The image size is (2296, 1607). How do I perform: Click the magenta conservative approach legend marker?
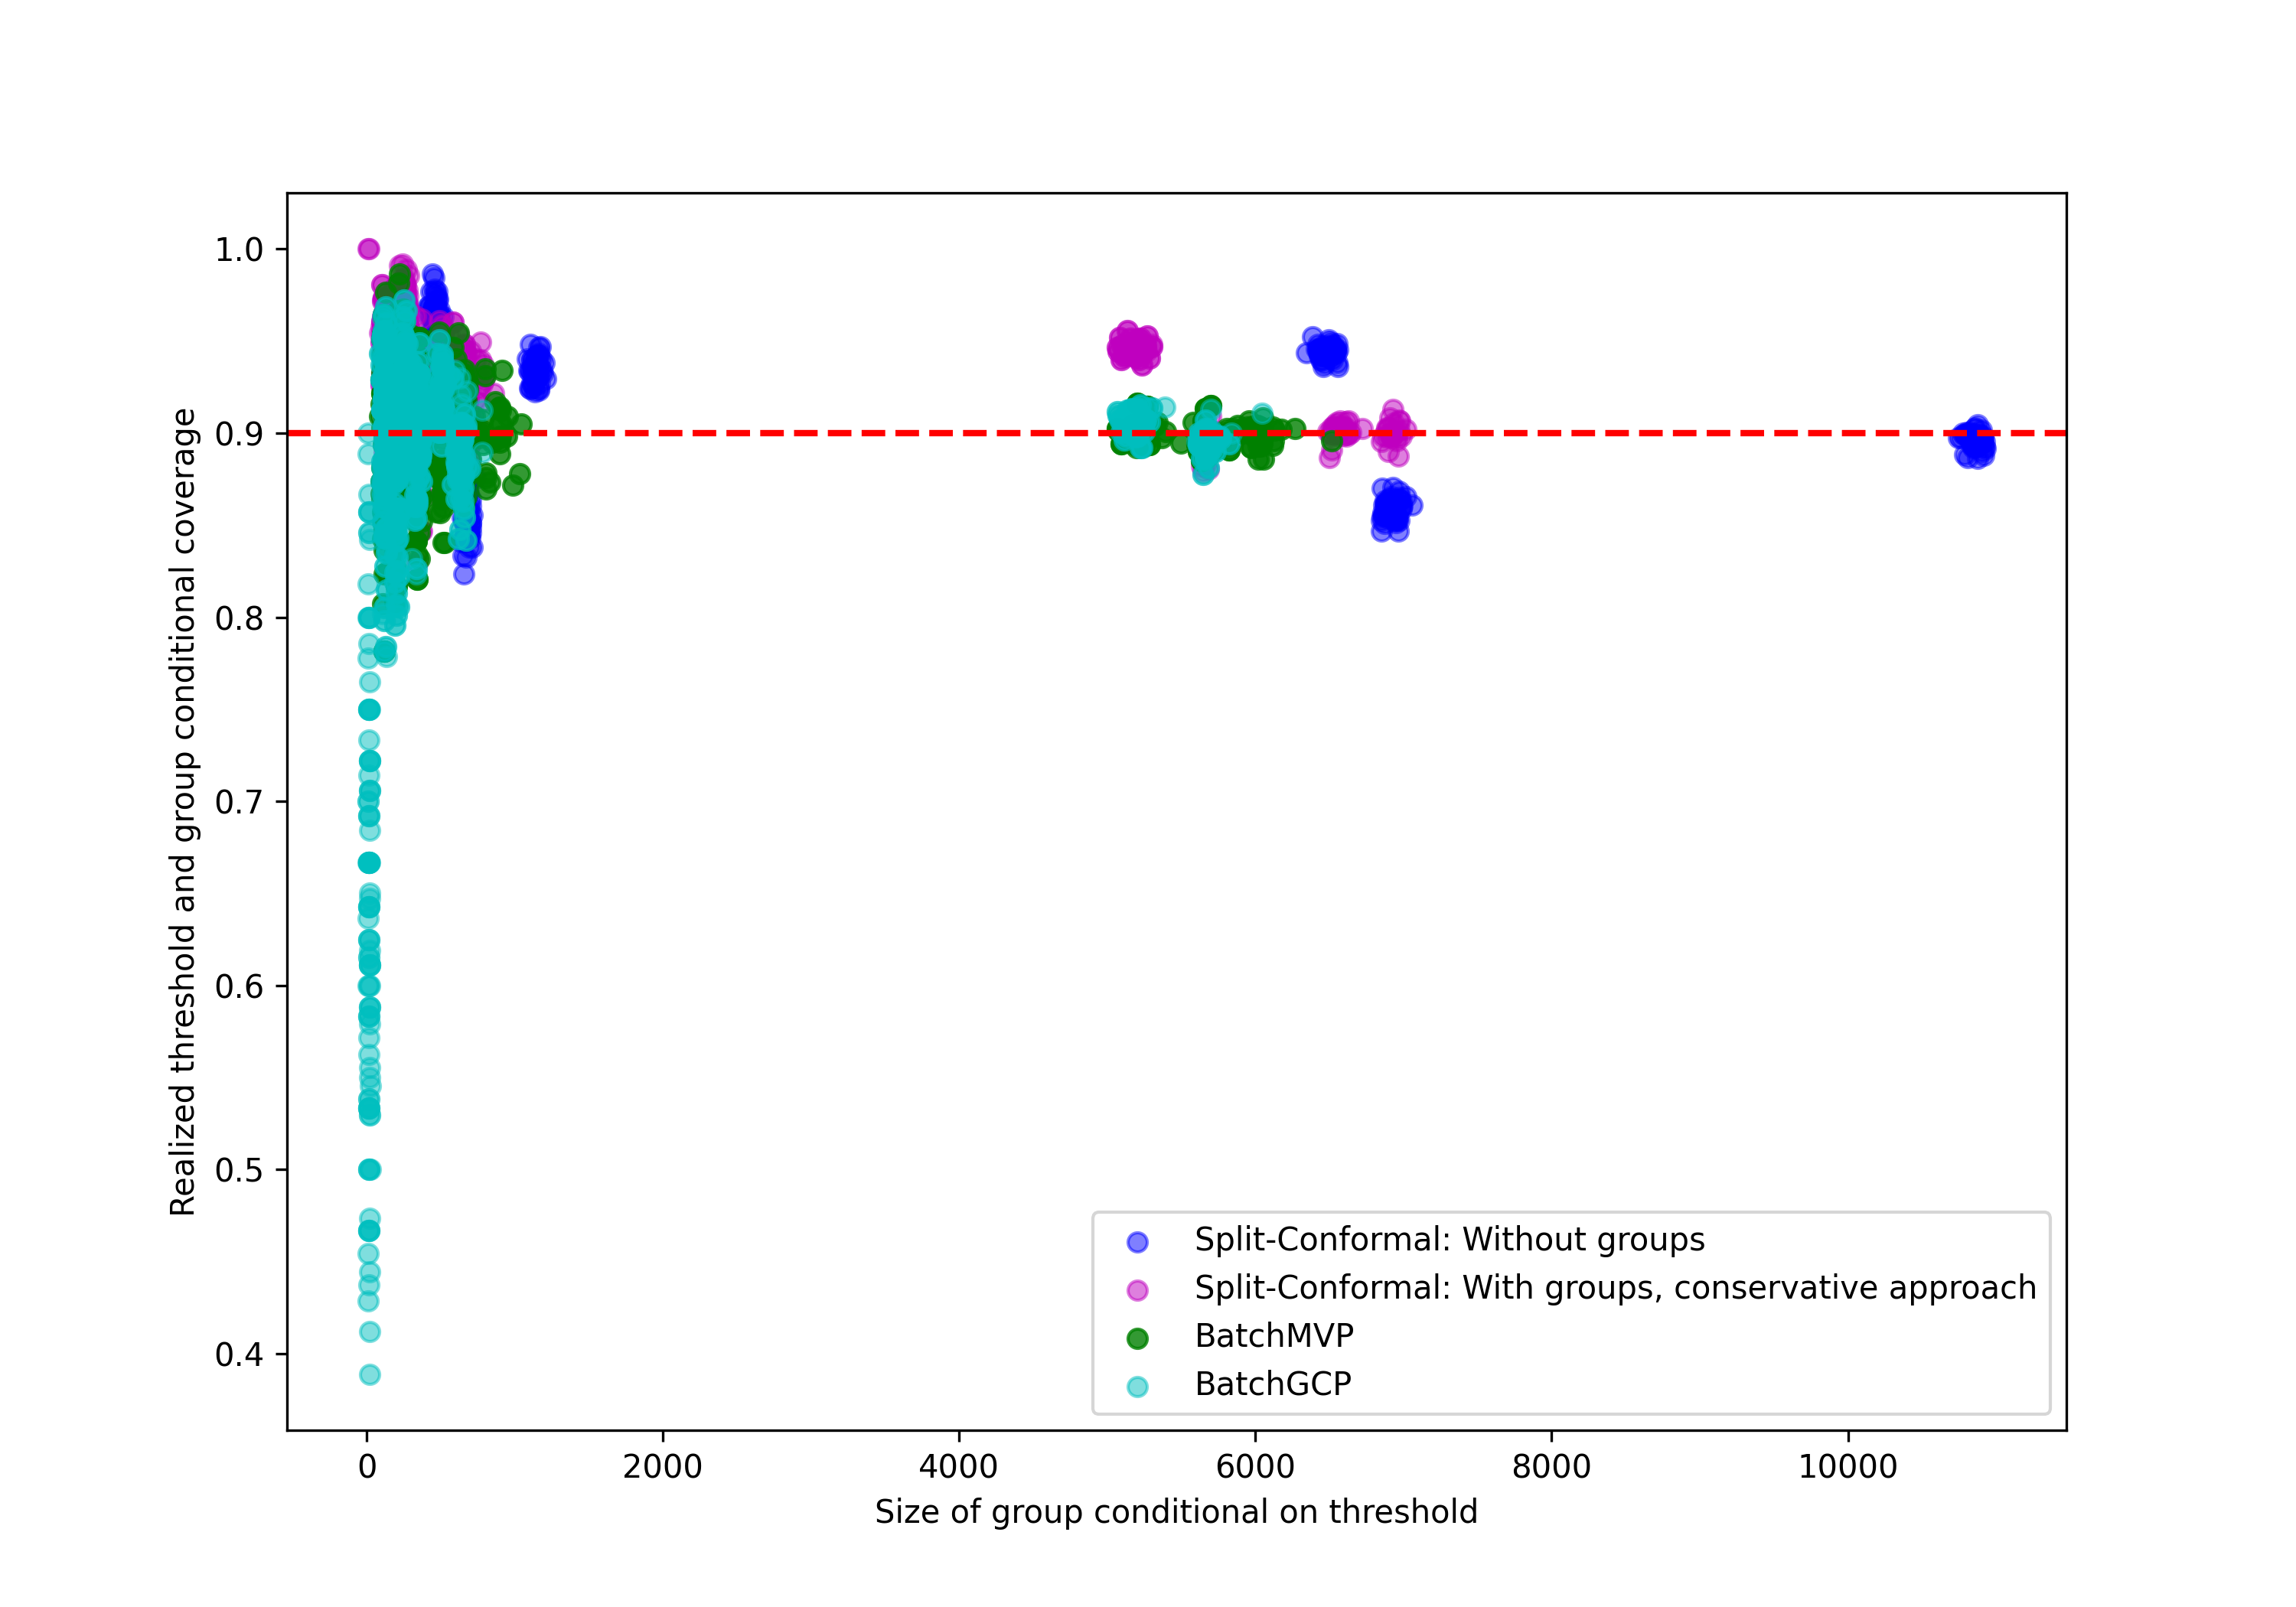click(x=1137, y=1290)
